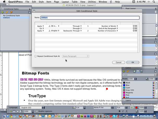Click the Cancel button

point(119,62)
